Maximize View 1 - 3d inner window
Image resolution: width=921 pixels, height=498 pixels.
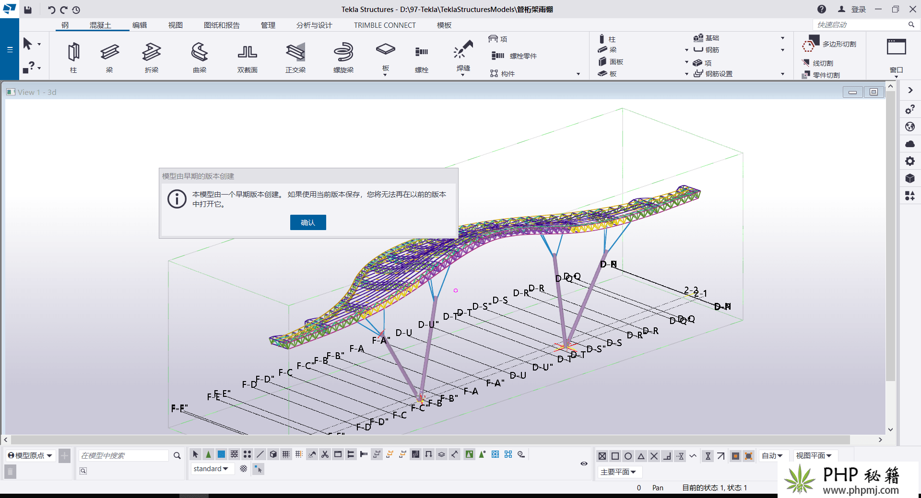tap(874, 92)
